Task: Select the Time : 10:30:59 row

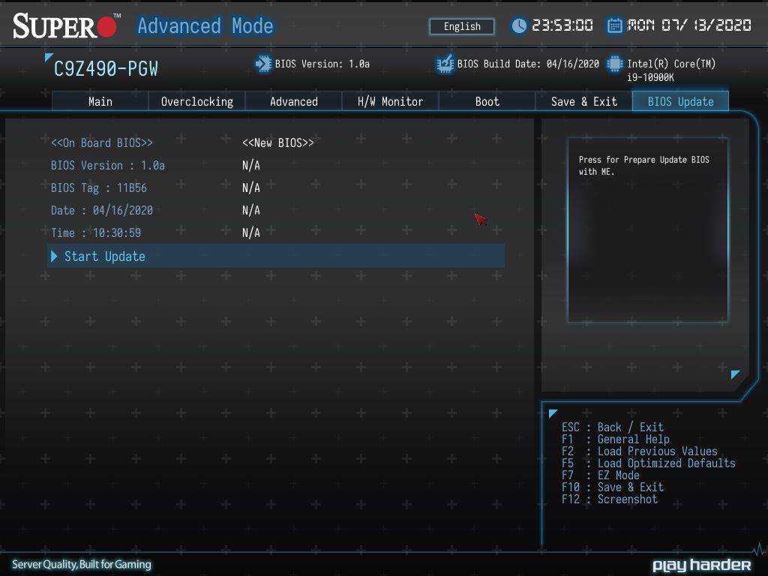Action: [x=96, y=233]
